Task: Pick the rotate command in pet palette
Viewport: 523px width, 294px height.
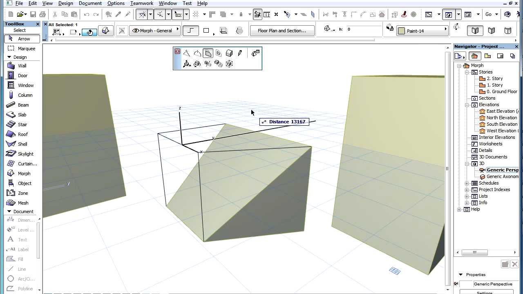Action: [197, 64]
